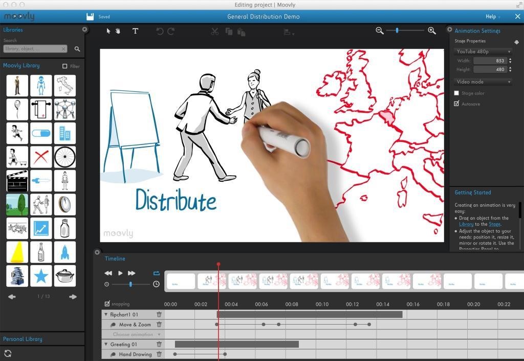This screenshot has width=524, height=361.
Task: Click the stage zoom slider handle
Action: click(397, 31)
